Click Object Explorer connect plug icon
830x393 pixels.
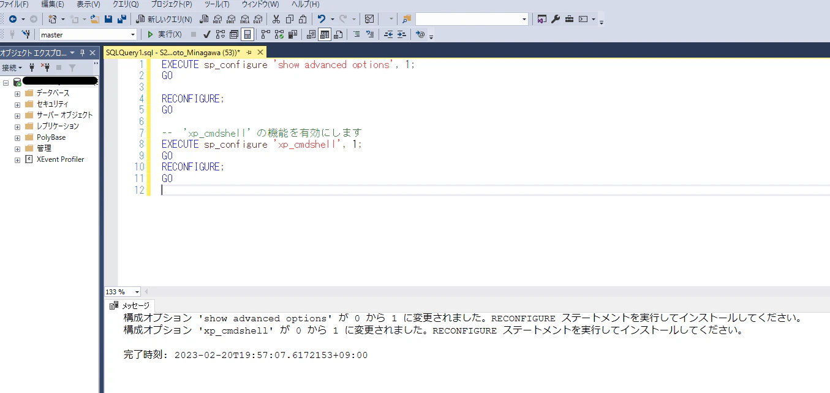coord(32,67)
